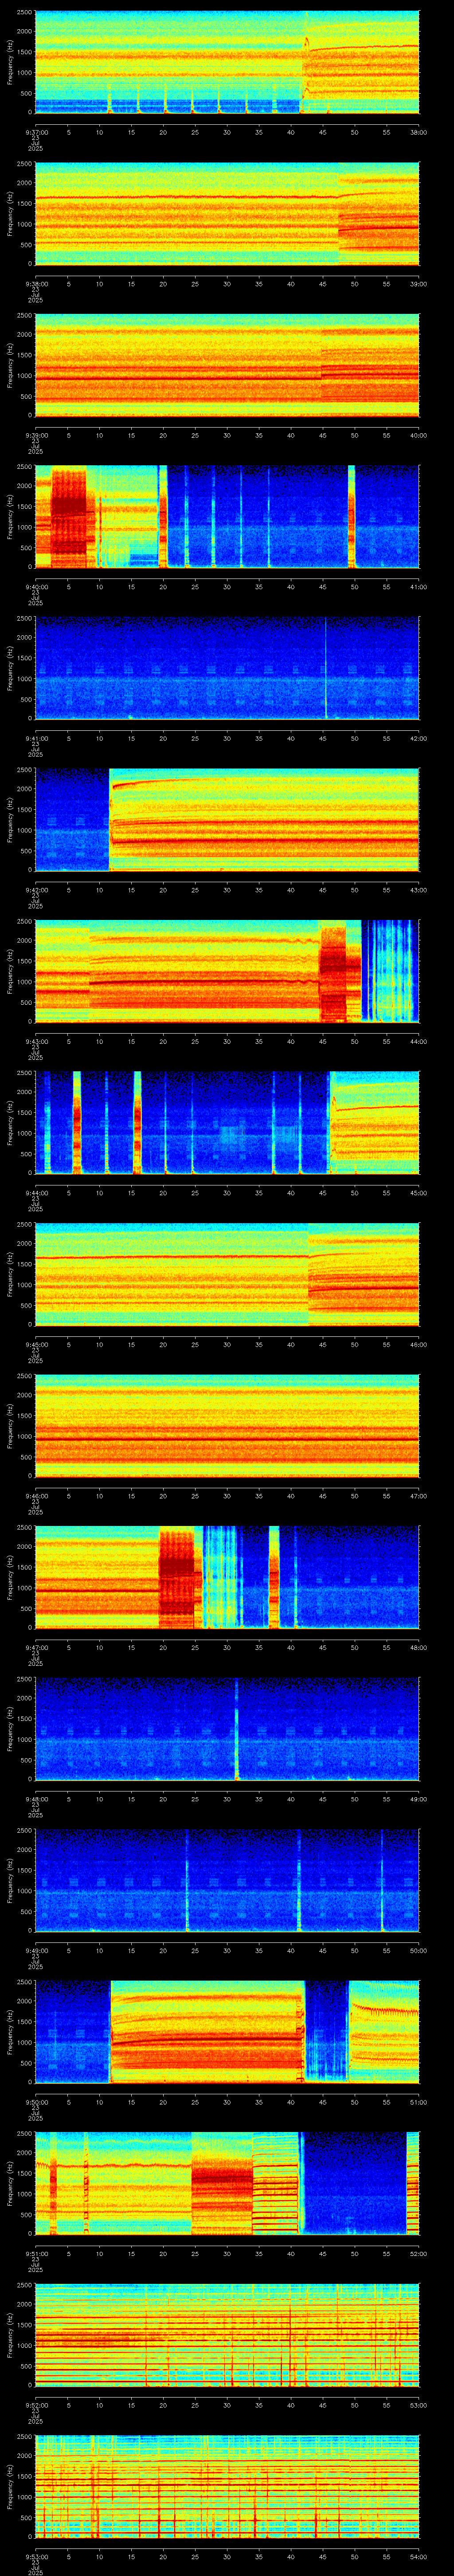Viewport: 454px width, 2576px height.
Task: Click the 9:41:00 start time label
Action: 36,738
